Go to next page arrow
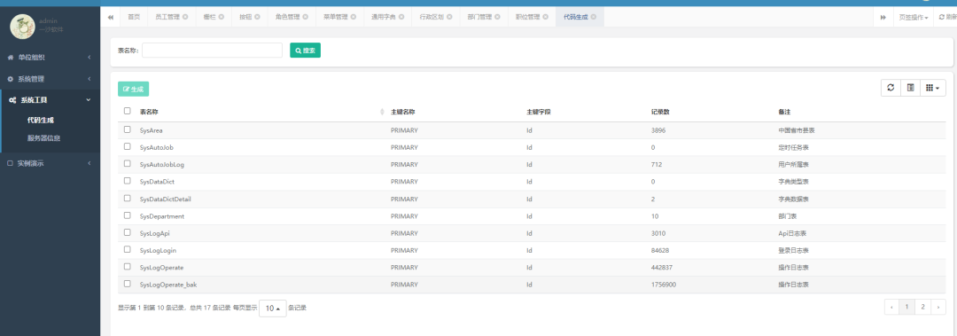957x336 pixels. 938,308
